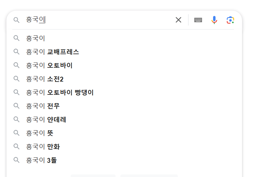Image resolution: width=254 pixels, height=177 pixels.
Task: Choose '흥국이 오토바이 빵댕이' suggestion
Action: click(60, 93)
